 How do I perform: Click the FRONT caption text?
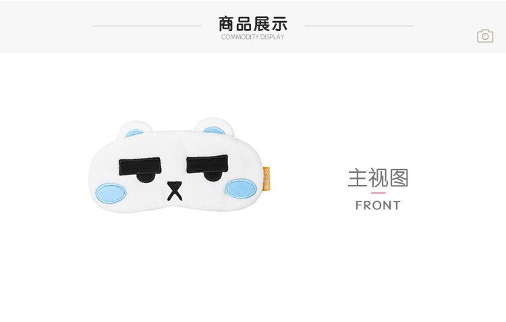378,205
